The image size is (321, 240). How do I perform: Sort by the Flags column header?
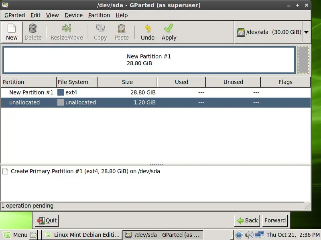(285, 82)
